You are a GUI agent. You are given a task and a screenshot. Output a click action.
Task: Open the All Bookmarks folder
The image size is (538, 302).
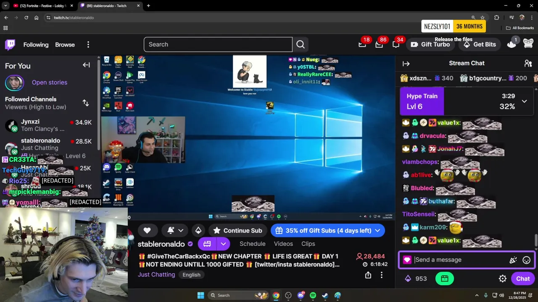(520, 28)
